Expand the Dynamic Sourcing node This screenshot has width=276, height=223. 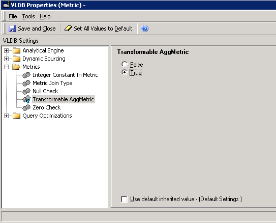6,59
